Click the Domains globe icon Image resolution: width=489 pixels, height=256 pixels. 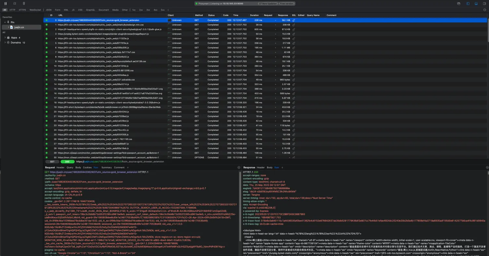8,43
